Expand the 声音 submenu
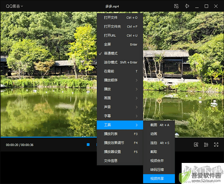Image resolution: width=224 pixels, height=184 pixels. (x=120, y=107)
